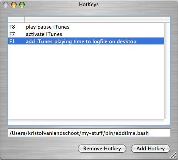Click the addtime.bash script path field
This screenshot has width=178, height=160.
pyautogui.click(x=89, y=133)
